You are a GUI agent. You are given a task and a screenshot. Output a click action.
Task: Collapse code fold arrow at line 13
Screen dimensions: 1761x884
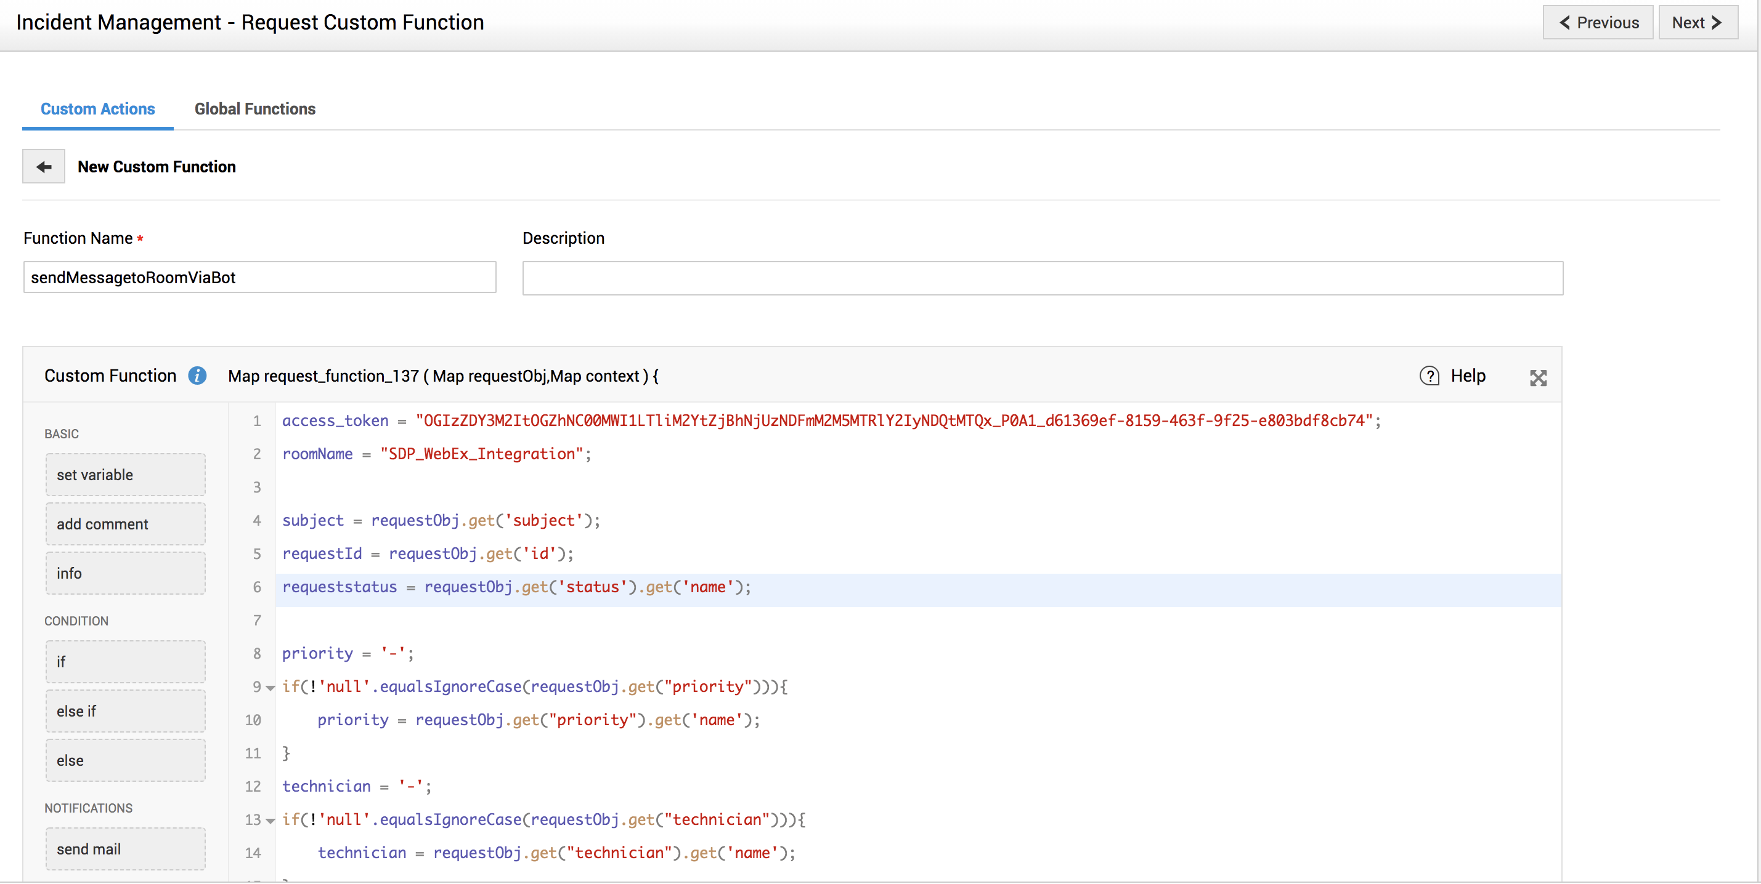[x=270, y=821]
